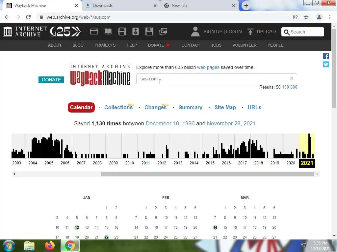Open Chrome profile icon
The height and width of the screenshot is (252, 337).
coord(319,17)
